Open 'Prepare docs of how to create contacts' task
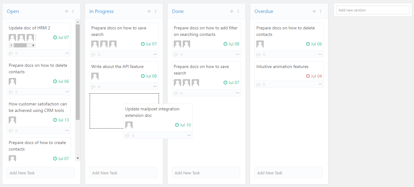This screenshot has width=414, height=187. tap(37, 146)
